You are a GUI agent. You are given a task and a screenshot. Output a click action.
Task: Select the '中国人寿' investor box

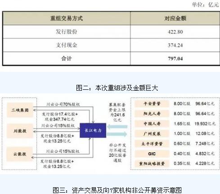[152, 123]
